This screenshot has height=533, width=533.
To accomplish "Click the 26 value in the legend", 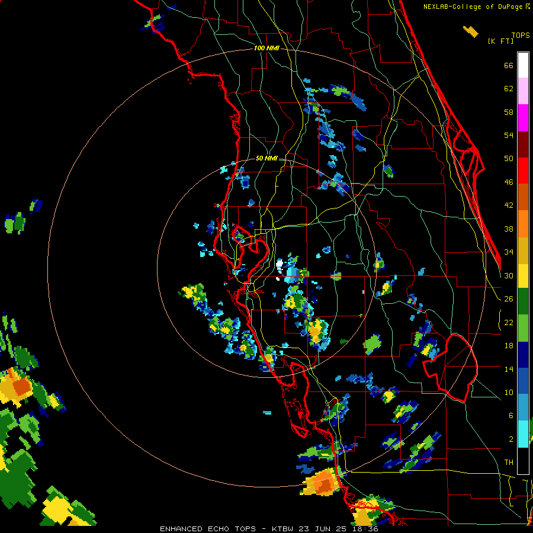I will coord(509,299).
